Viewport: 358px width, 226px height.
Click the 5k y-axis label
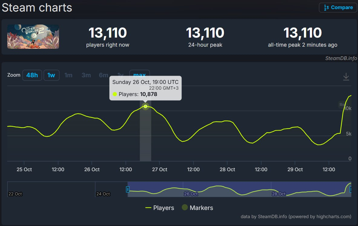click(x=349, y=134)
